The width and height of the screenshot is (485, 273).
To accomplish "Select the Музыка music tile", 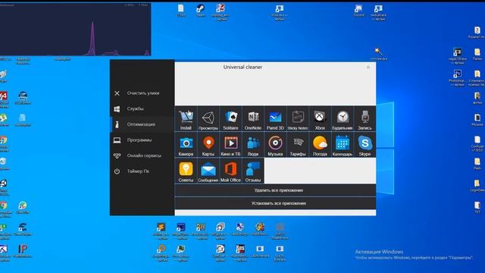I will (275, 145).
